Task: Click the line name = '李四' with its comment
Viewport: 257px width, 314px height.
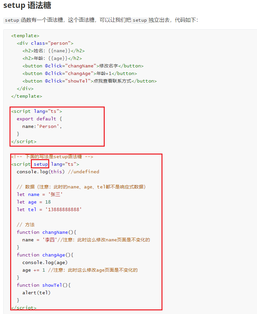Action: point(86,240)
